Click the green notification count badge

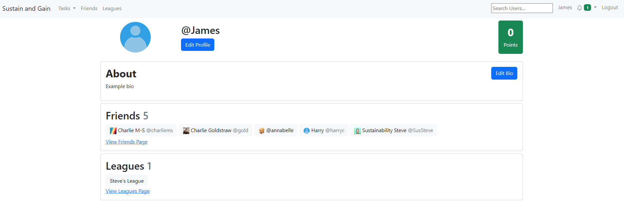587,8
